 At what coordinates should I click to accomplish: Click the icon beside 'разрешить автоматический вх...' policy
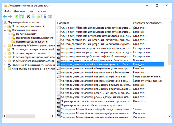[59, 40]
